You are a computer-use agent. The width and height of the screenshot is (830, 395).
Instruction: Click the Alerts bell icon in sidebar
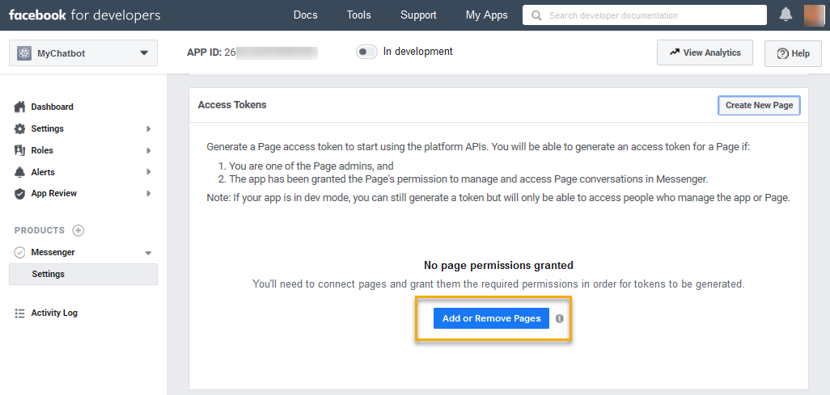point(19,172)
